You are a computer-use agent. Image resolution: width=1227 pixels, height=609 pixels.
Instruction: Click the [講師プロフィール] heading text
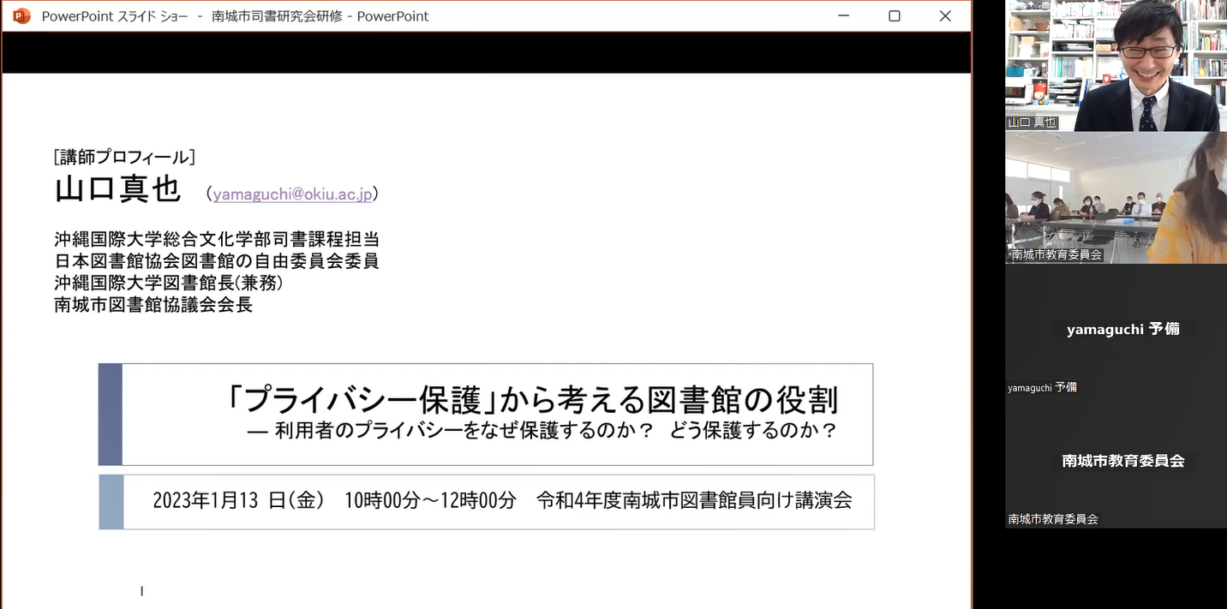(124, 157)
